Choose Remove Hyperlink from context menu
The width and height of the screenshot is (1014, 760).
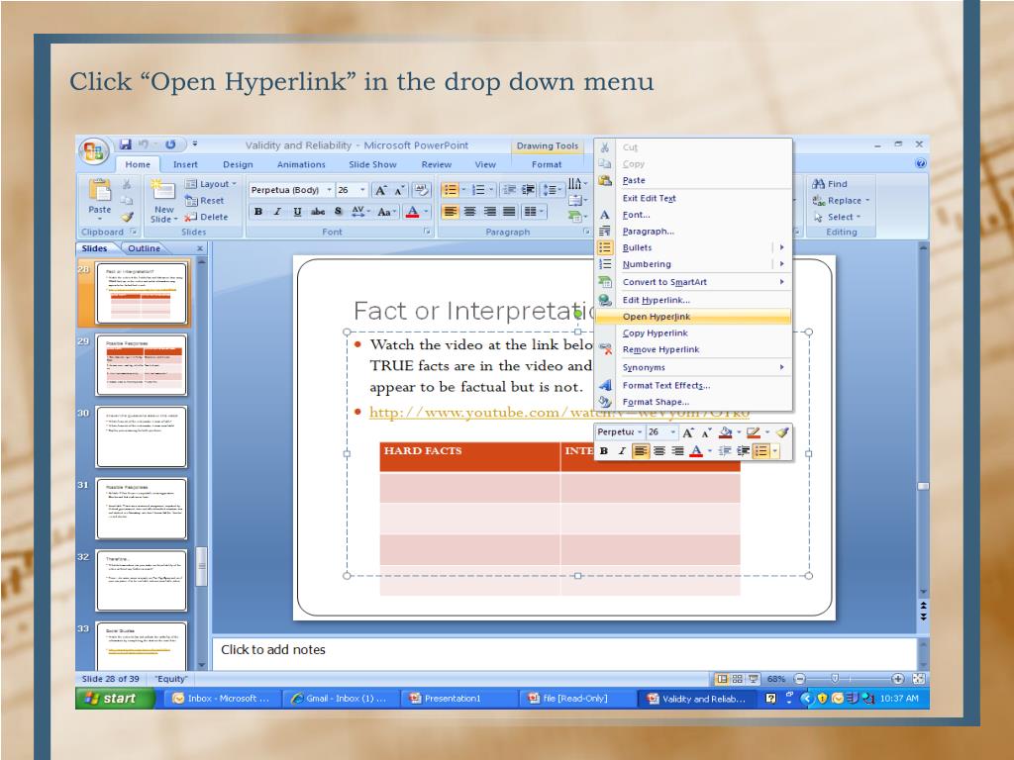692,349
